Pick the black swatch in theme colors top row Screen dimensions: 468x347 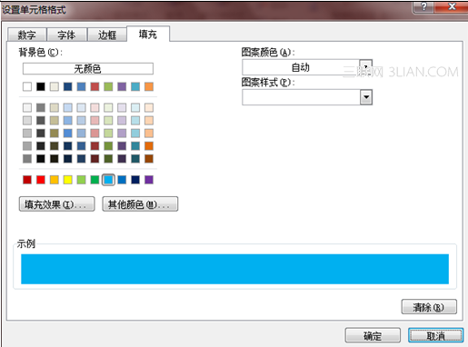tap(41, 86)
